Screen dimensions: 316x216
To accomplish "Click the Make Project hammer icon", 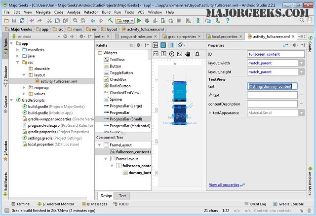I will [x=110, y=21].
